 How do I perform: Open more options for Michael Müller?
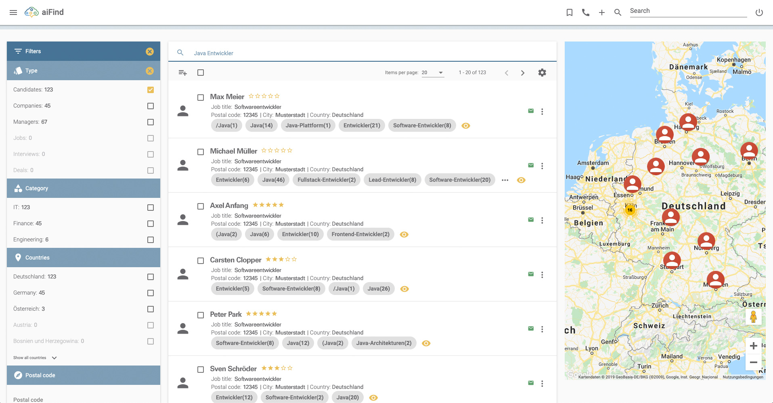[x=542, y=166]
